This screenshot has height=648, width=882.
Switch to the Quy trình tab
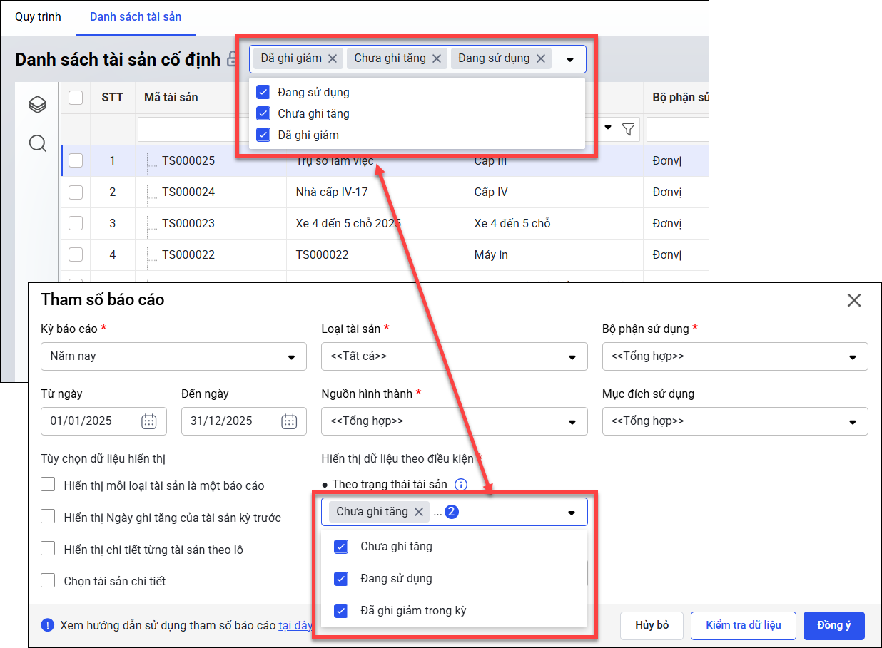coord(38,16)
